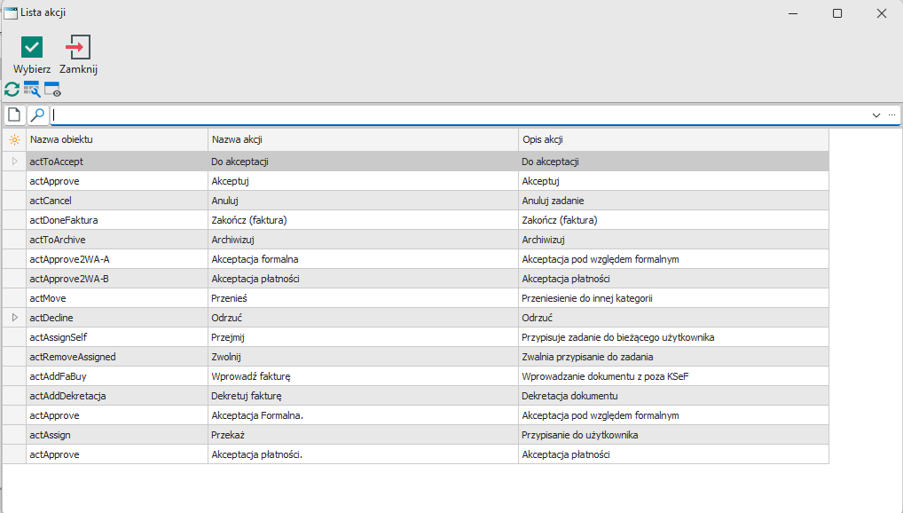Select the actDoneFaktura row
Viewport: 903px width, 513px height.
[x=116, y=220]
